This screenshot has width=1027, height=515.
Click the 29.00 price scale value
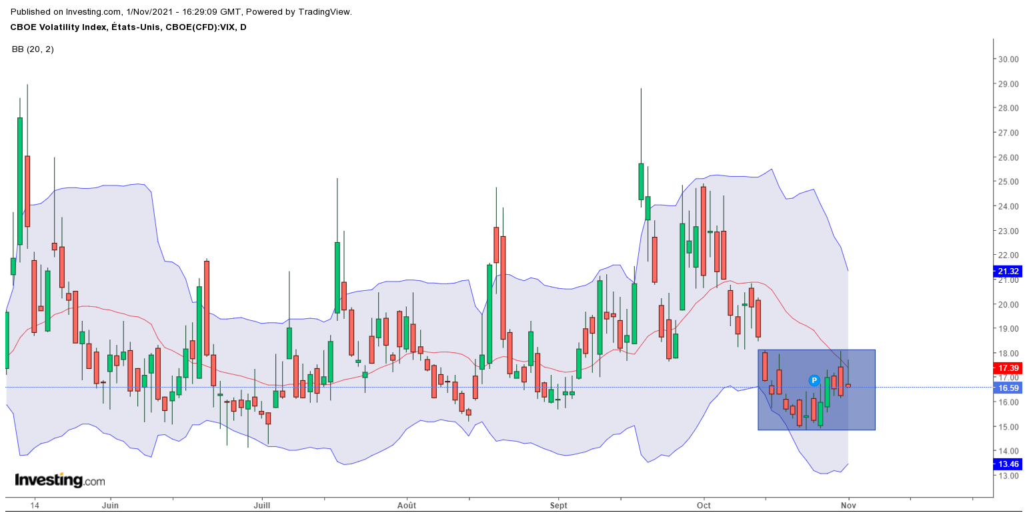1008,84
